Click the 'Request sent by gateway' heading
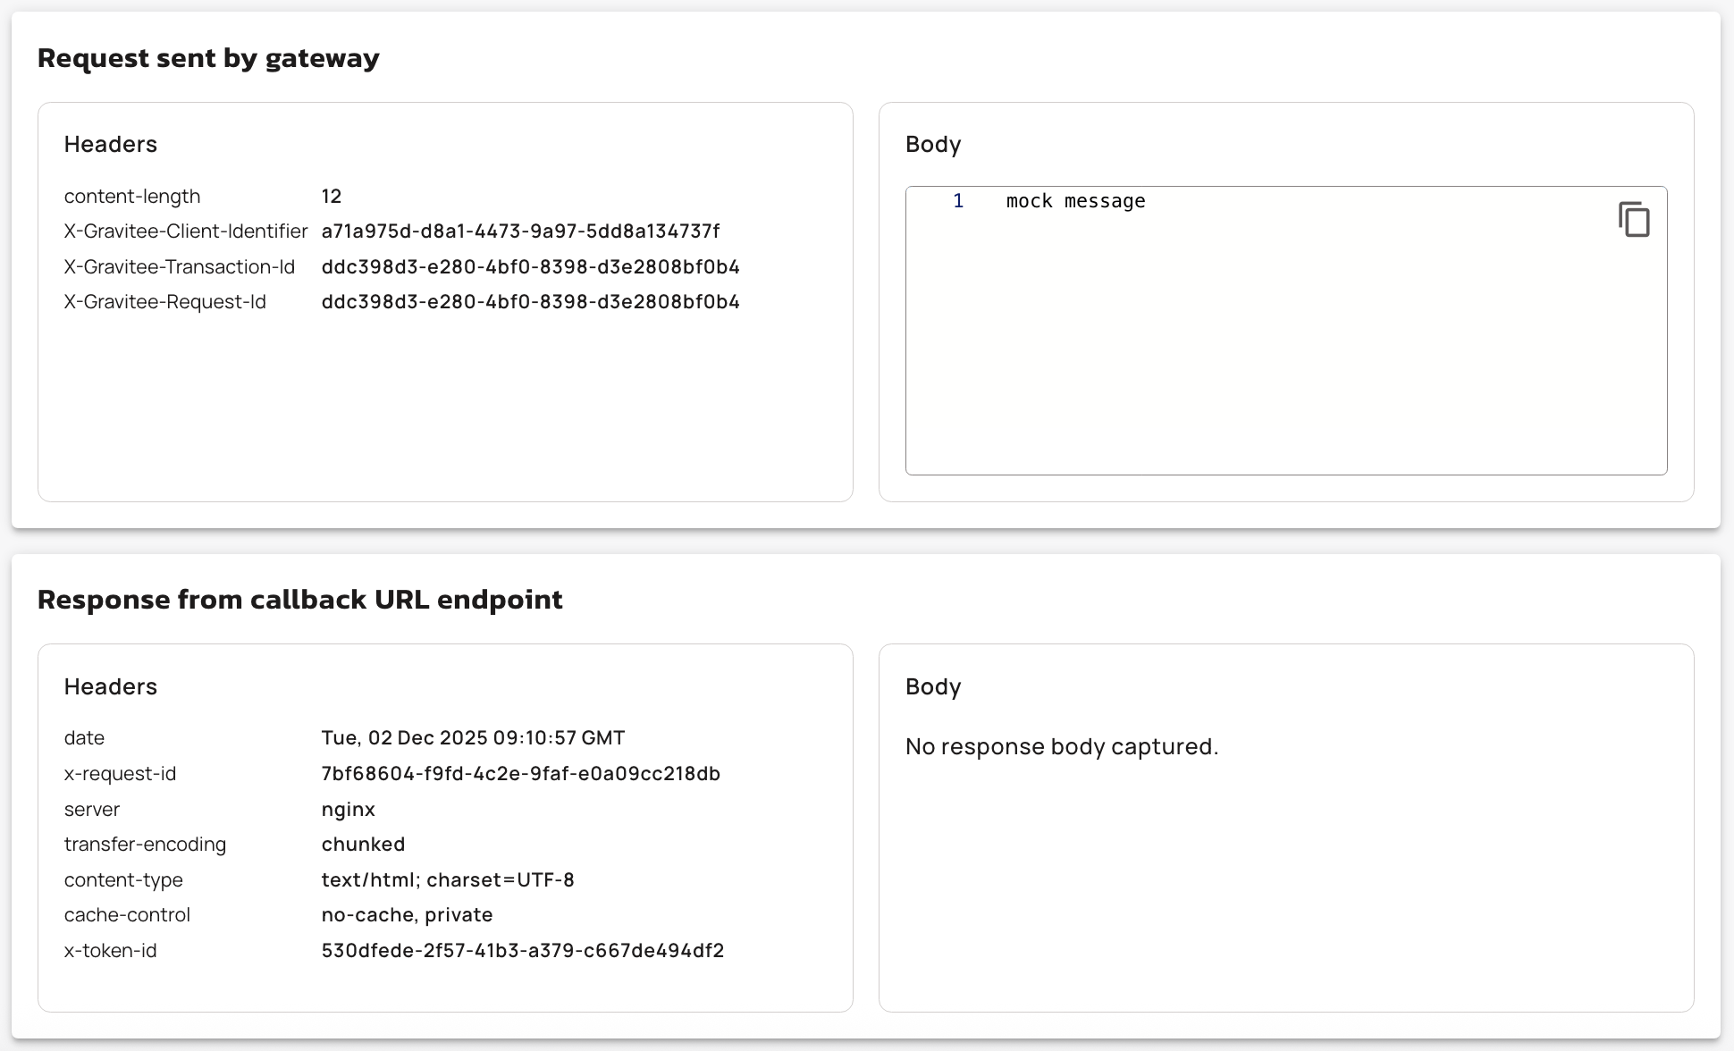The width and height of the screenshot is (1734, 1051). 208,58
